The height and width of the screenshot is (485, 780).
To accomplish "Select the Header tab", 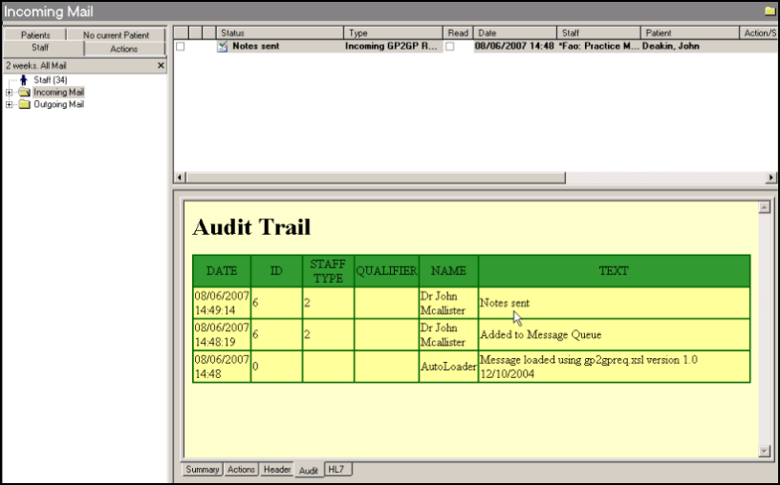I will [276, 470].
